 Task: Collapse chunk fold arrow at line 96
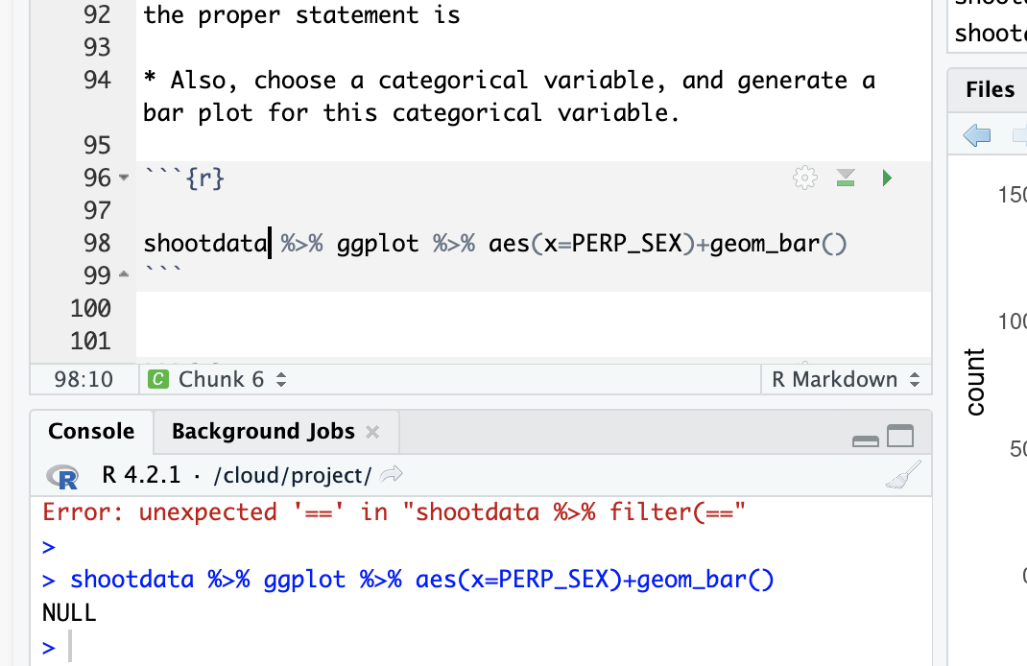pyautogui.click(x=124, y=178)
